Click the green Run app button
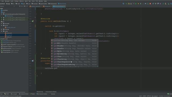This screenshot has height=97, width=172. point(136,4)
